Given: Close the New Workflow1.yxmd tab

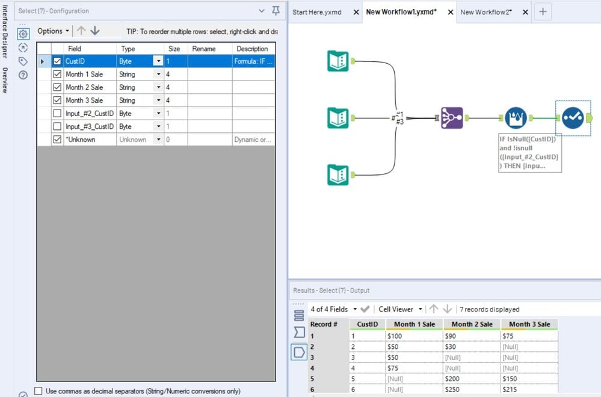Looking at the screenshot, I should (451, 12).
